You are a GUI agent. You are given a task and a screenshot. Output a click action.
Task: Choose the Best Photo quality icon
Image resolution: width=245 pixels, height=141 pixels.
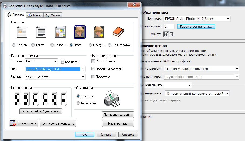(98, 32)
